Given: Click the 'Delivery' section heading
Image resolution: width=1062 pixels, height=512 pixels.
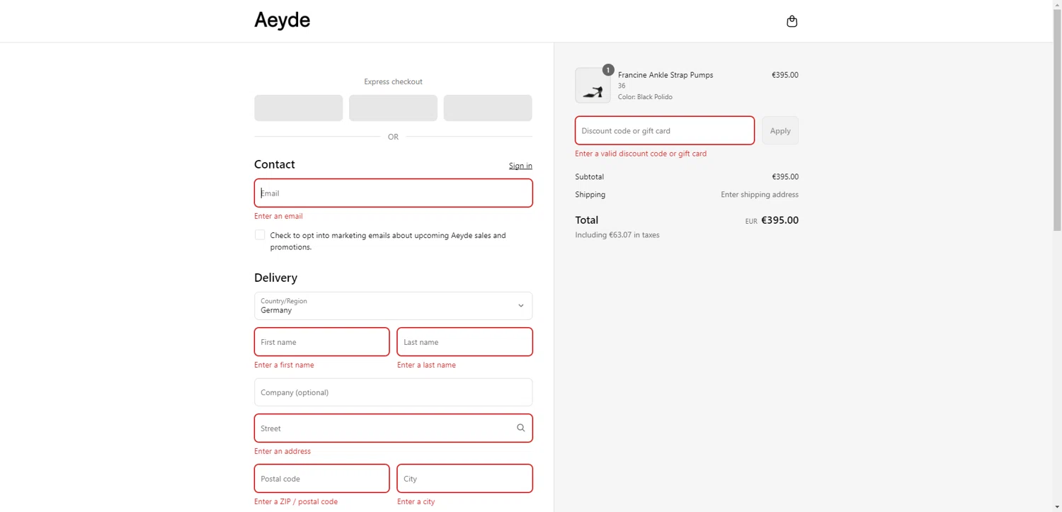Looking at the screenshot, I should (x=275, y=278).
